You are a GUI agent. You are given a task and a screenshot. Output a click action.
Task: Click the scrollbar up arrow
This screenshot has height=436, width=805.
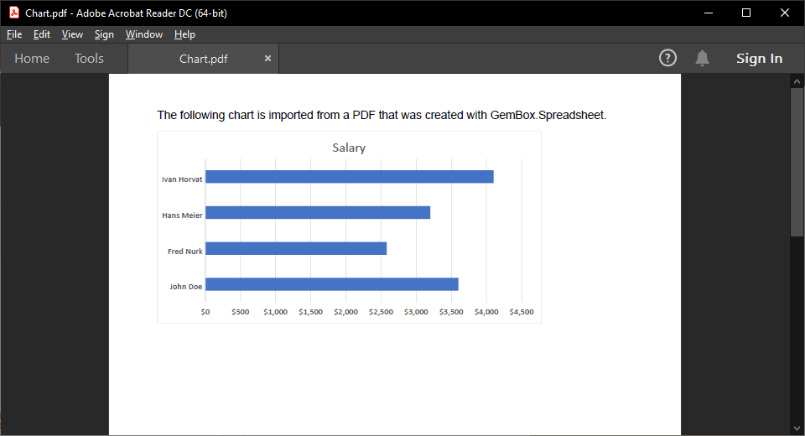coord(797,81)
